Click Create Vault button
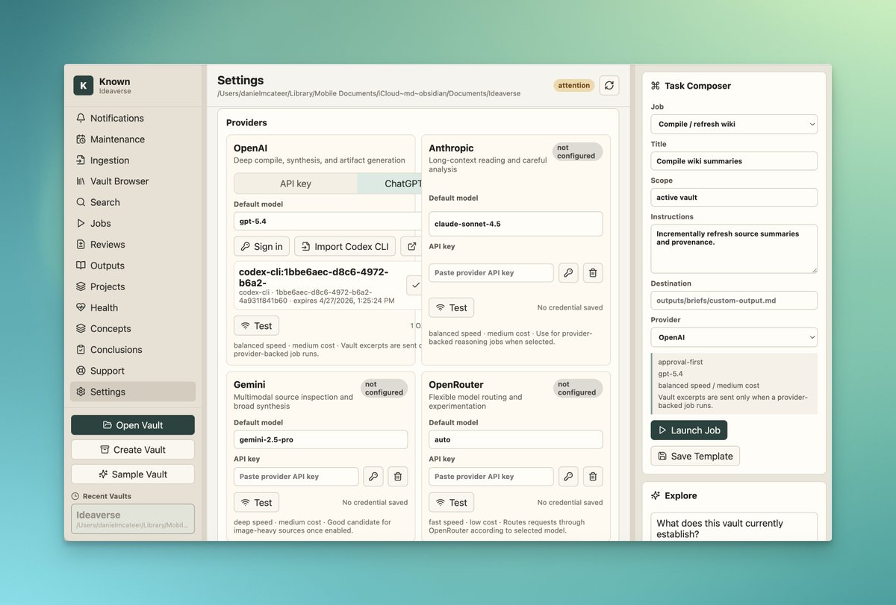 tap(133, 450)
